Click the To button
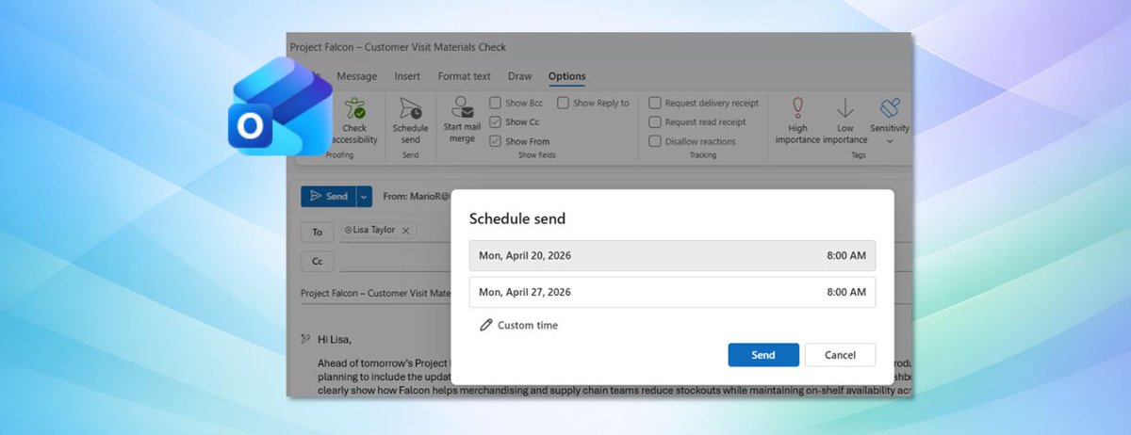1131x435 pixels. coord(318,231)
